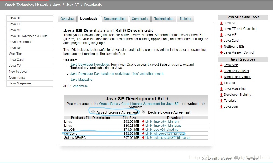Select Accept License Agreement radio button

[x=93, y=112]
